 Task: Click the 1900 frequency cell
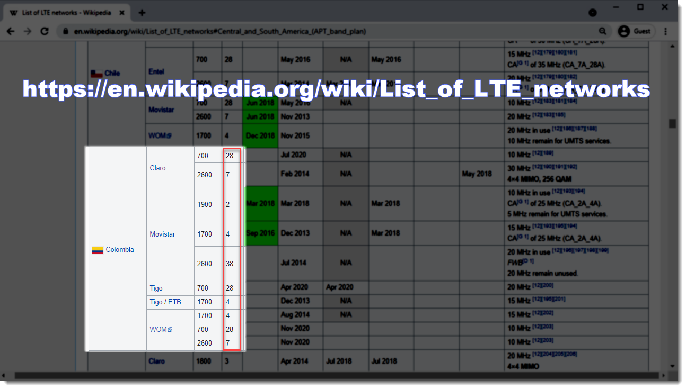(207, 205)
